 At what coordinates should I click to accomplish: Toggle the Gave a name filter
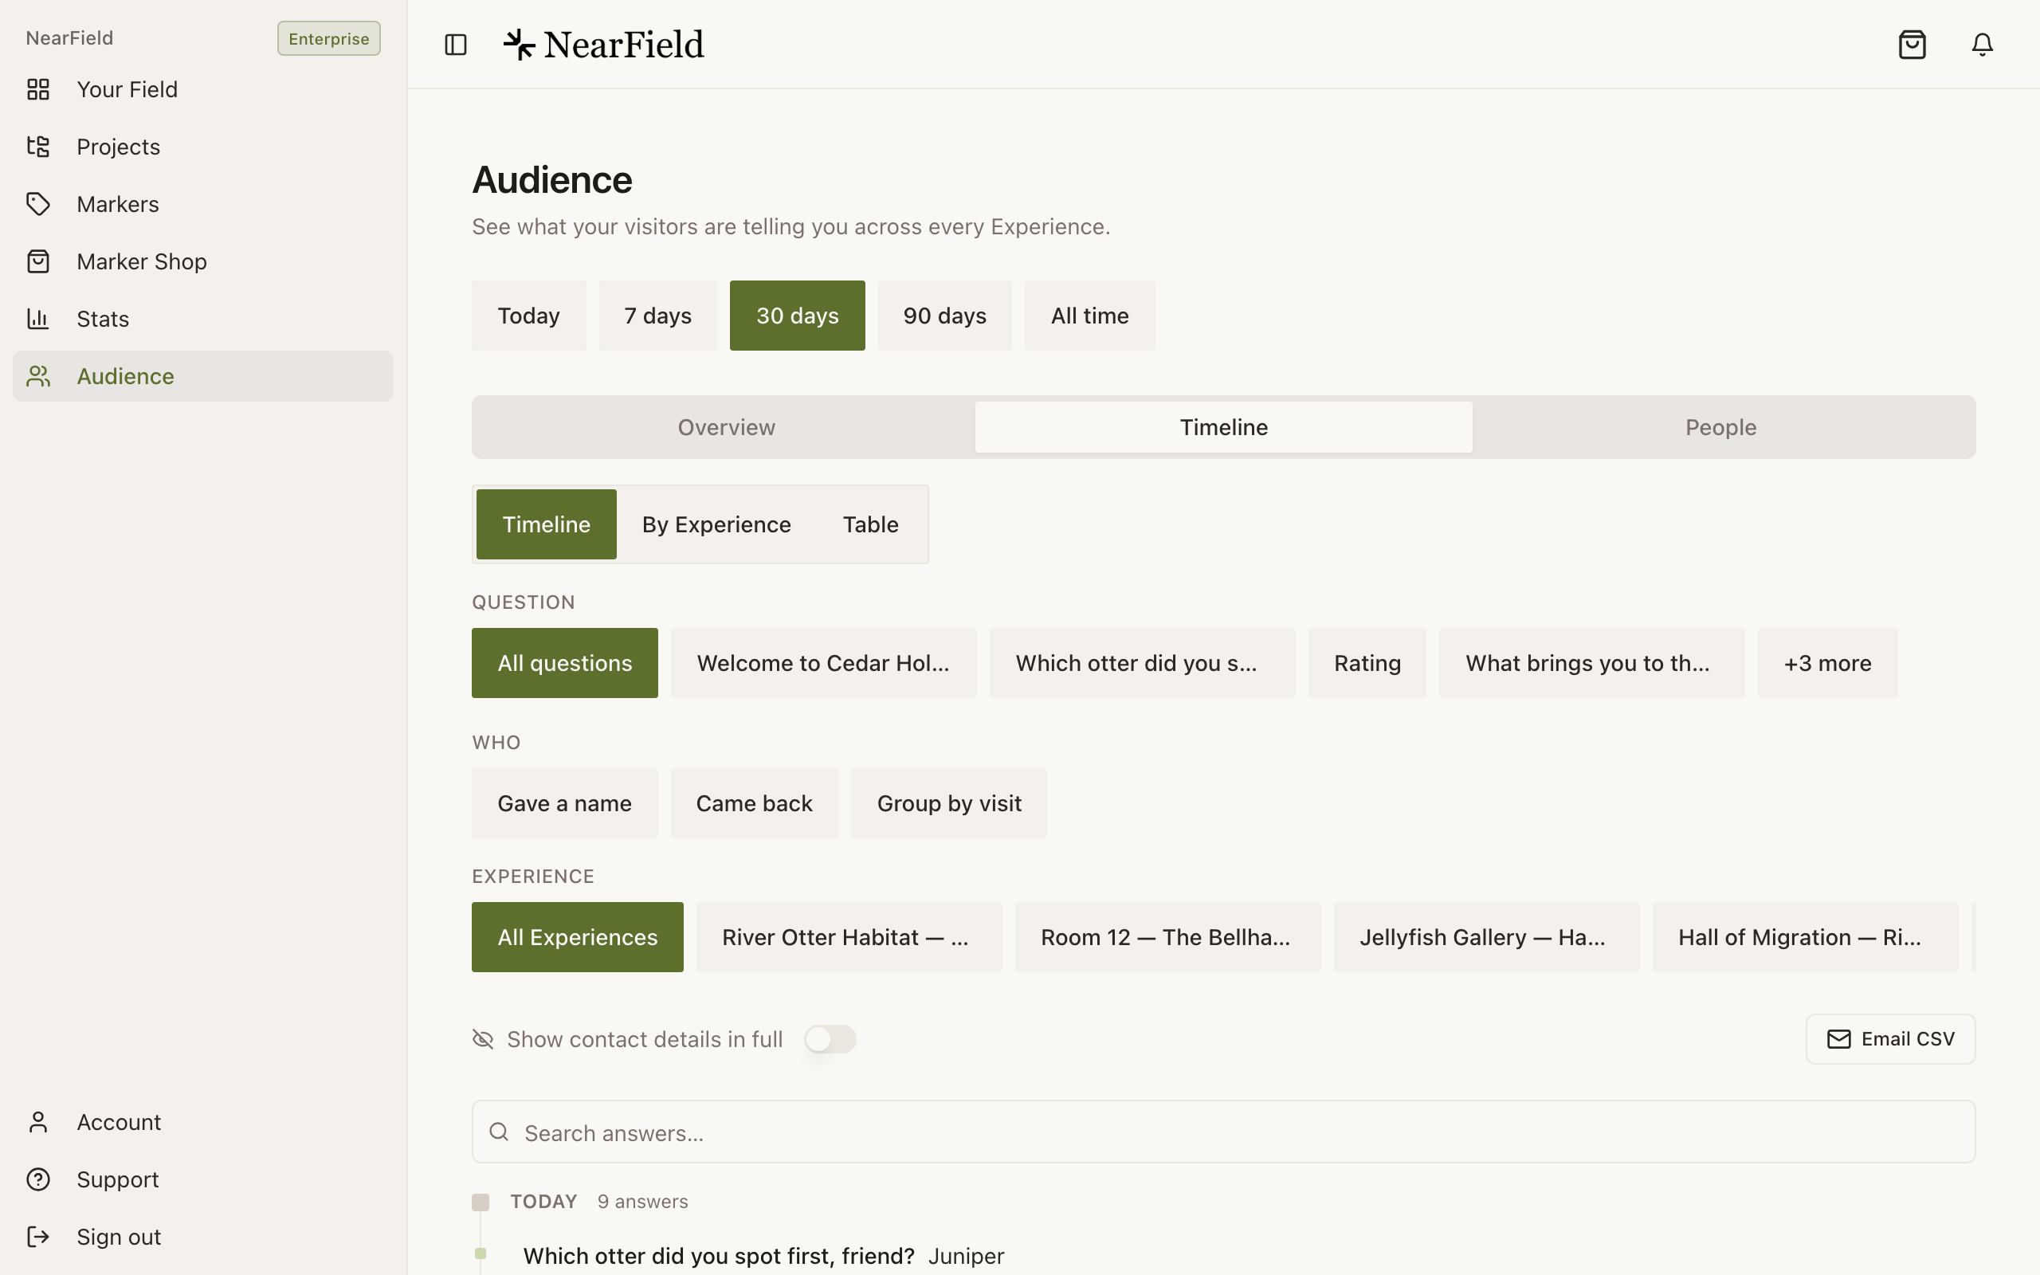coord(565,802)
